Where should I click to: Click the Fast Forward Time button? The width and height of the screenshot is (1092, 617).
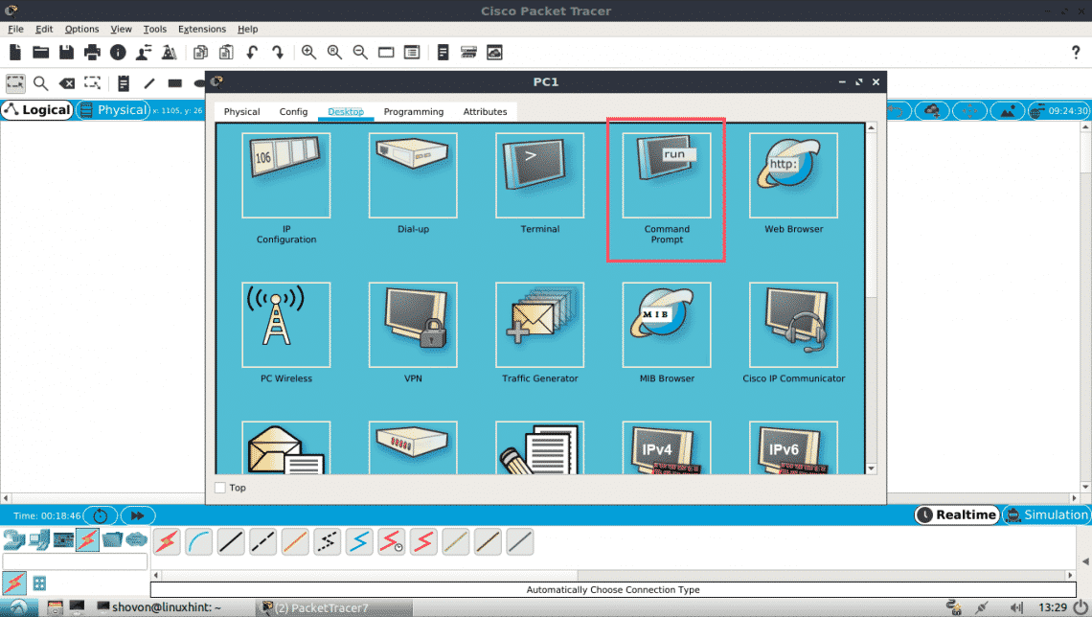[137, 514]
